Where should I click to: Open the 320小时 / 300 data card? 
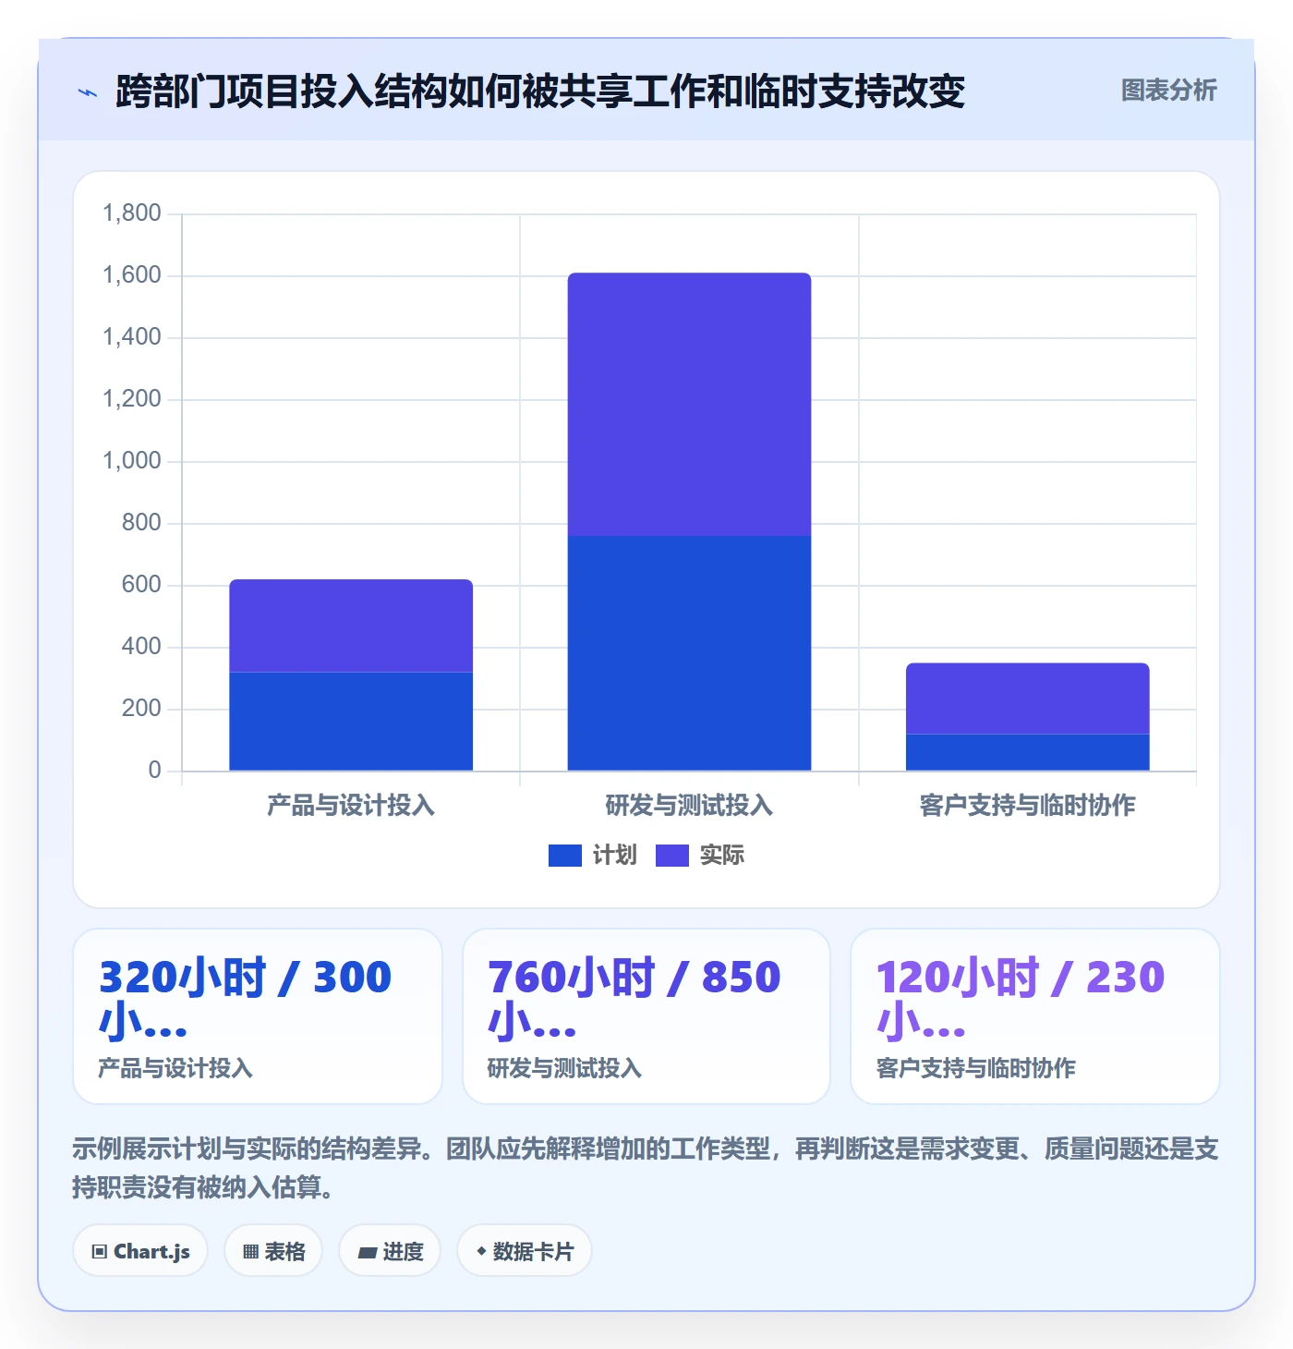click(x=258, y=1016)
